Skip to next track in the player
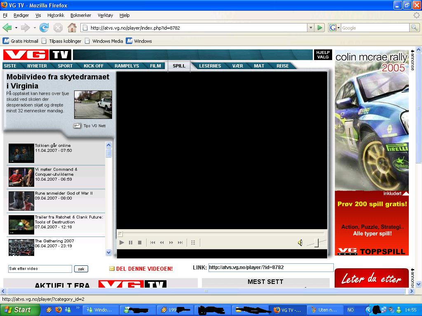This screenshot has width=422, height=316. (x=181, y=243)
